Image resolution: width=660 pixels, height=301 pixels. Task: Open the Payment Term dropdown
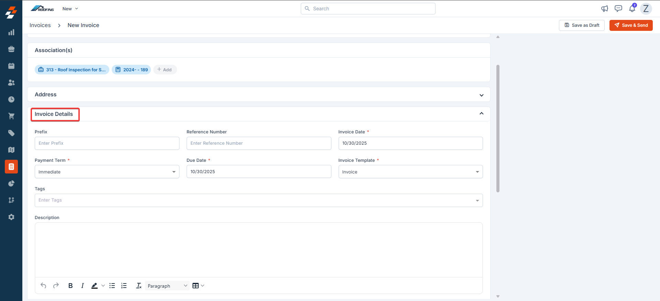(107, 172)
